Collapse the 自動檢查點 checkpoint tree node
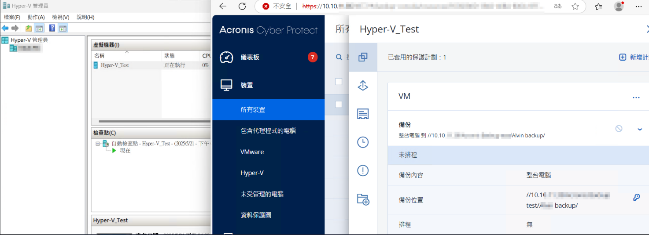 (x=98, y=144)
